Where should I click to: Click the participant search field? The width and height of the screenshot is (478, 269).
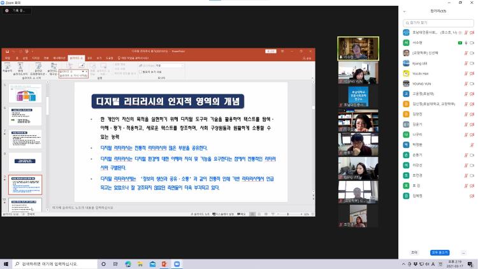437,23
